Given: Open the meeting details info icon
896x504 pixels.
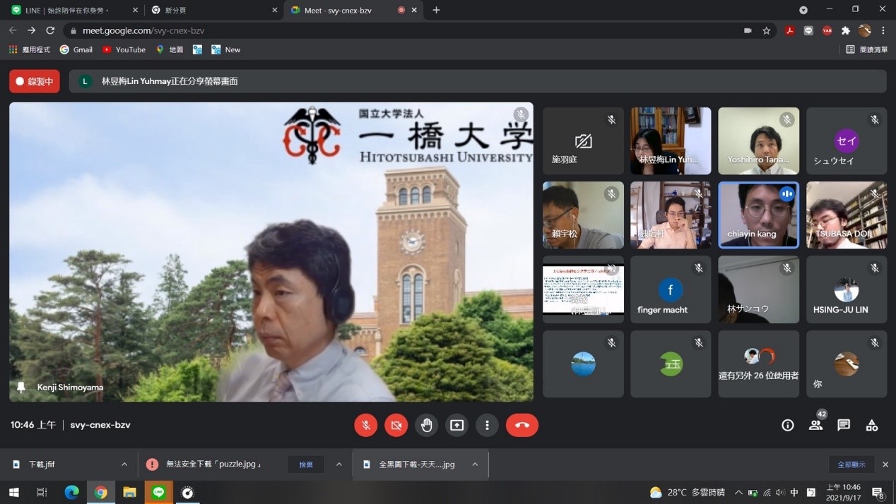Looking at the screenshot, I should (x=787, y=425).
